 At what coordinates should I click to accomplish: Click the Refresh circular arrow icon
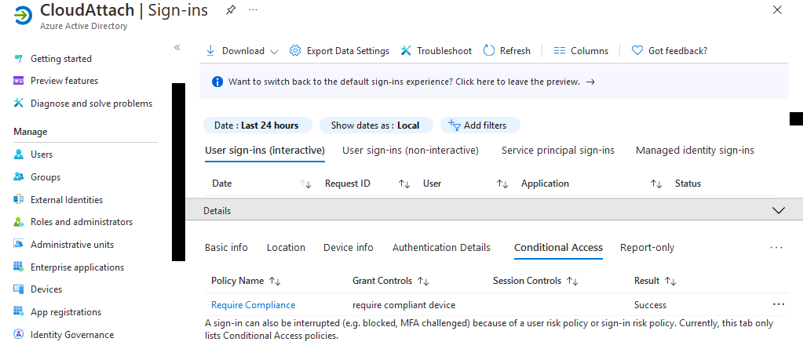click(x=489, y=51)
